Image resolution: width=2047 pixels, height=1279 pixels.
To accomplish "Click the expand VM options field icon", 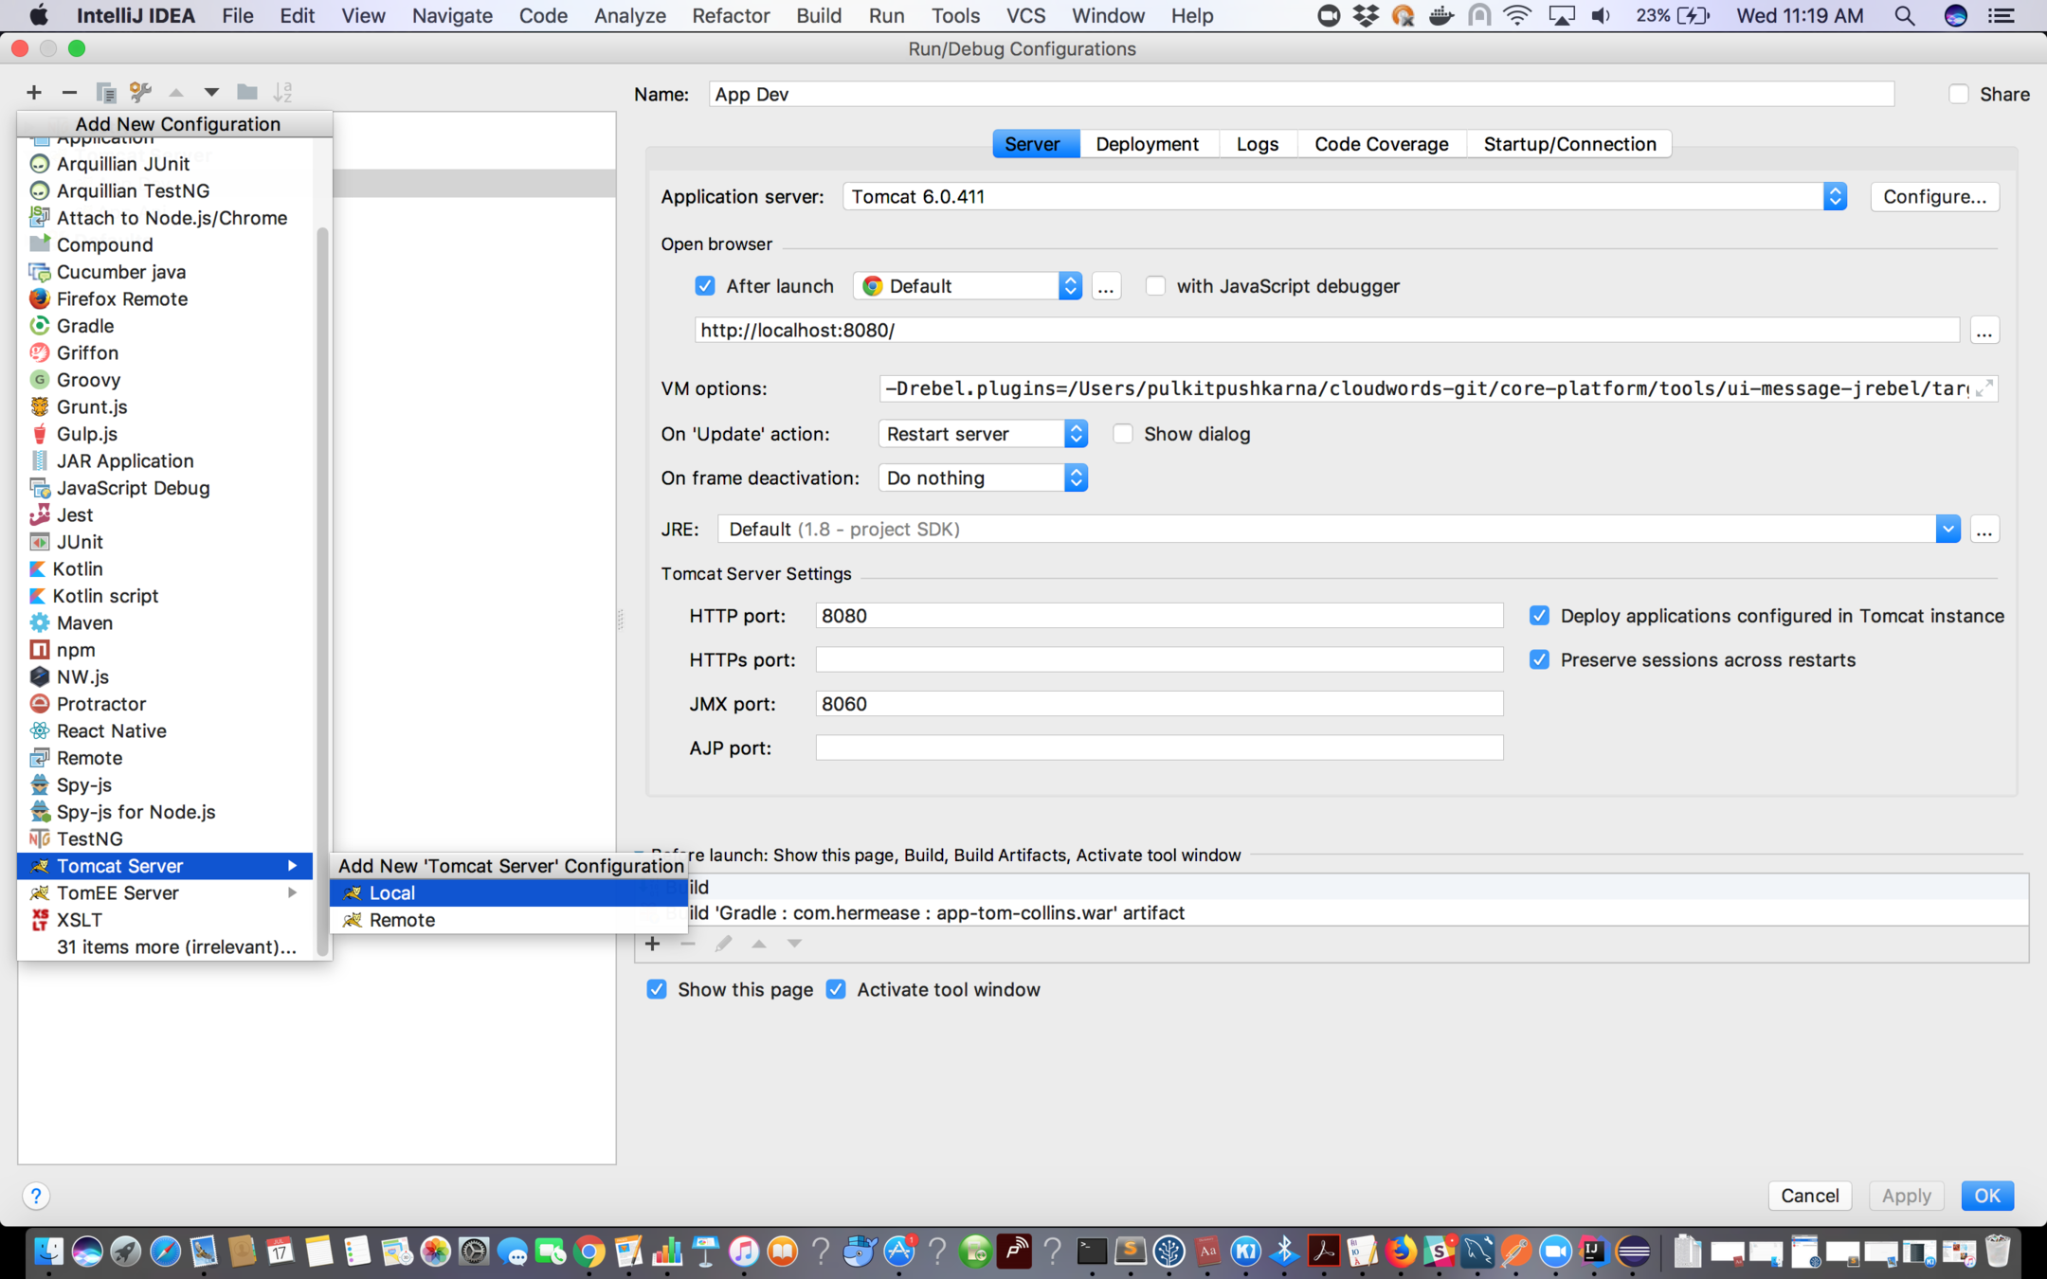I will coord(1984,388).
